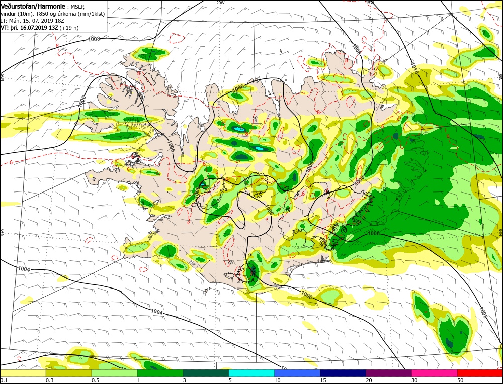503x384 pixels.
Task: Click the '15W' longitude label
Action: tap(370, 3)
